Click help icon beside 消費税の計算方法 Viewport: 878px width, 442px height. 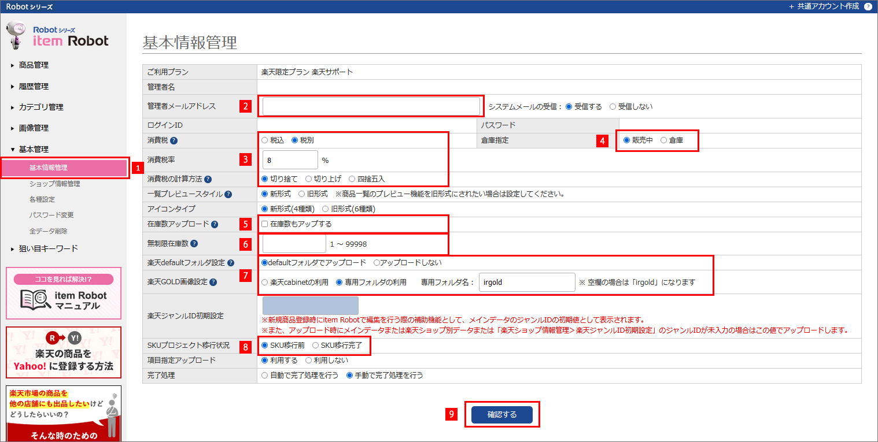point(208,179)
